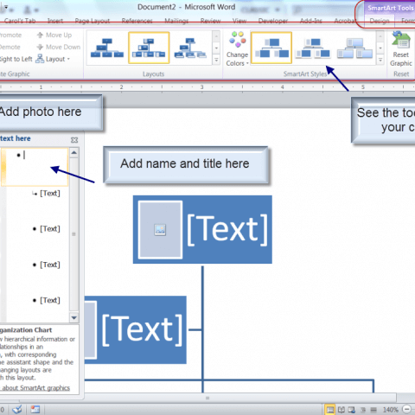
Task: Click the picture placeholder icon in top box
Action: [160, 230]
